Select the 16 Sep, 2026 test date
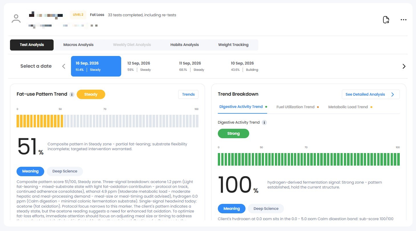416x231 pixels. click(x=96, y=66)
